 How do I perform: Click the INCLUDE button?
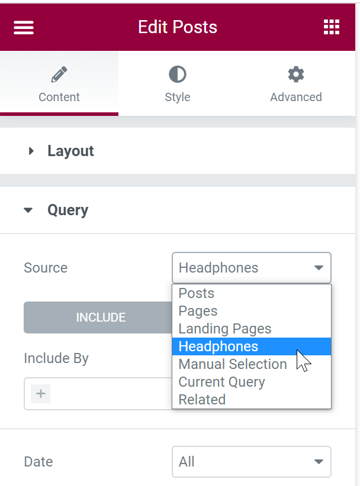pos(98,317)
